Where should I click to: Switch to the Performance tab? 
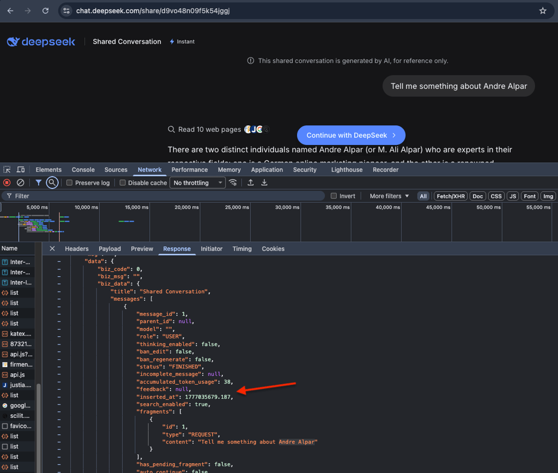click(x=189, y=170)
